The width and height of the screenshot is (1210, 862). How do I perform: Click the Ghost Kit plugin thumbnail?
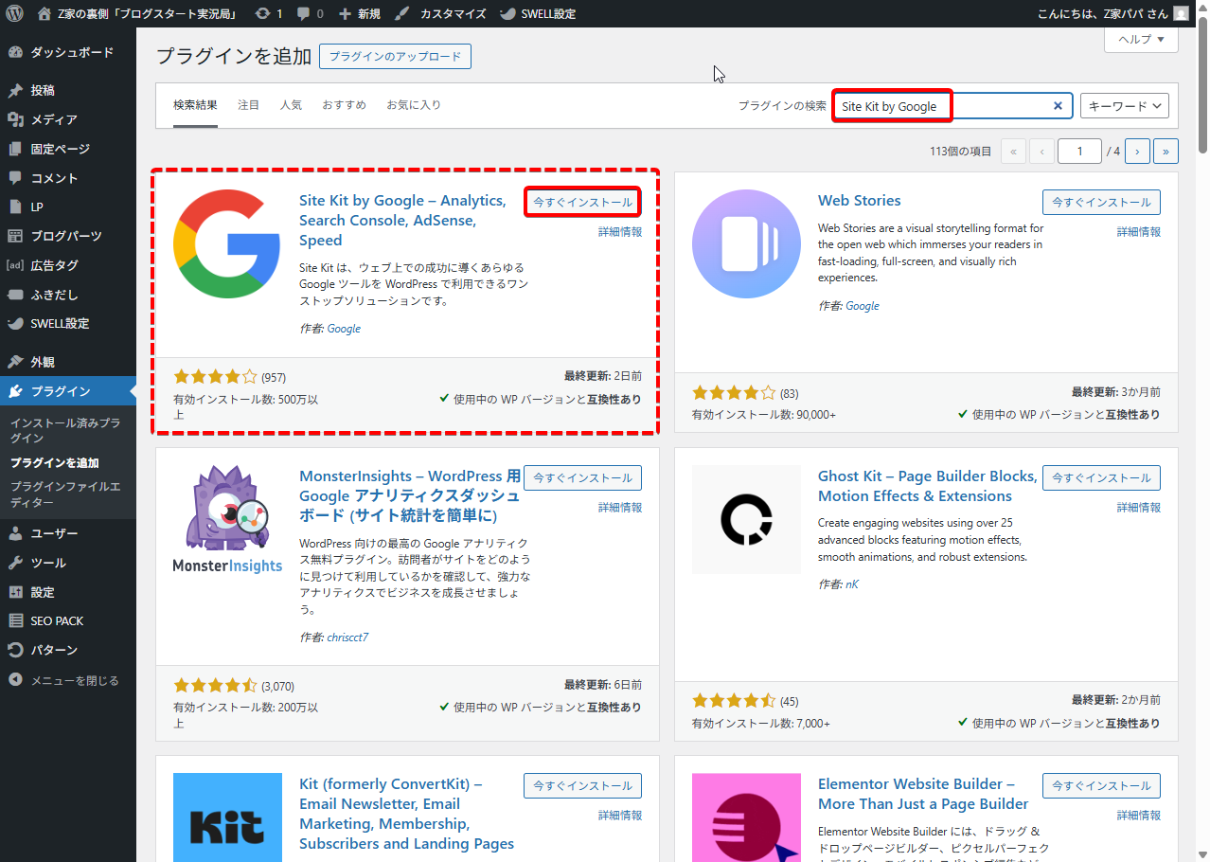pyautogui.click(x=747, y=519)
